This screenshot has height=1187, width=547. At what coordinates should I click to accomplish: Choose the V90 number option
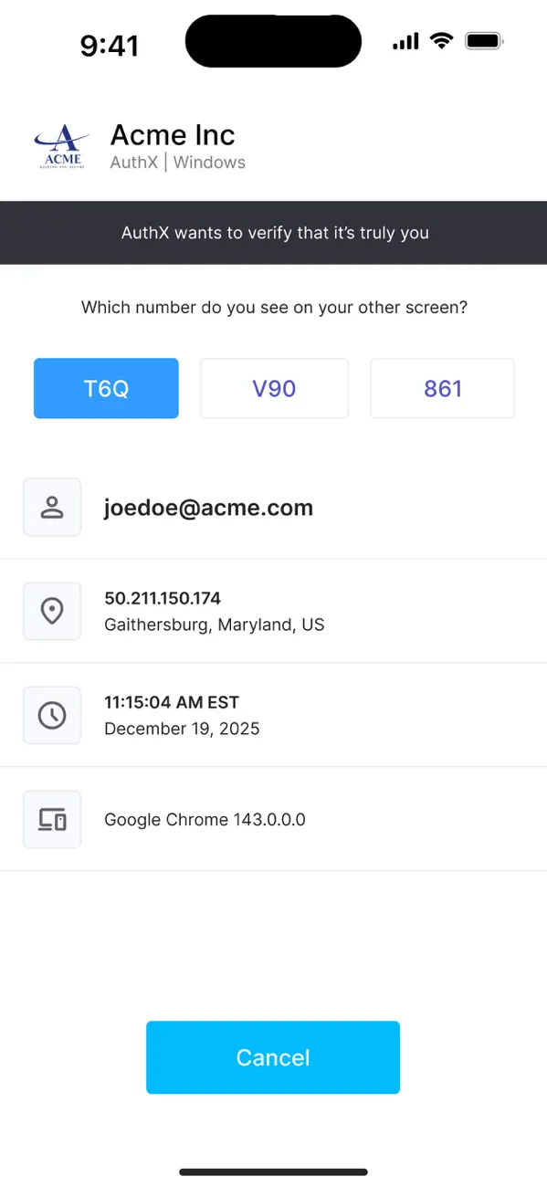tap(274, 388)
